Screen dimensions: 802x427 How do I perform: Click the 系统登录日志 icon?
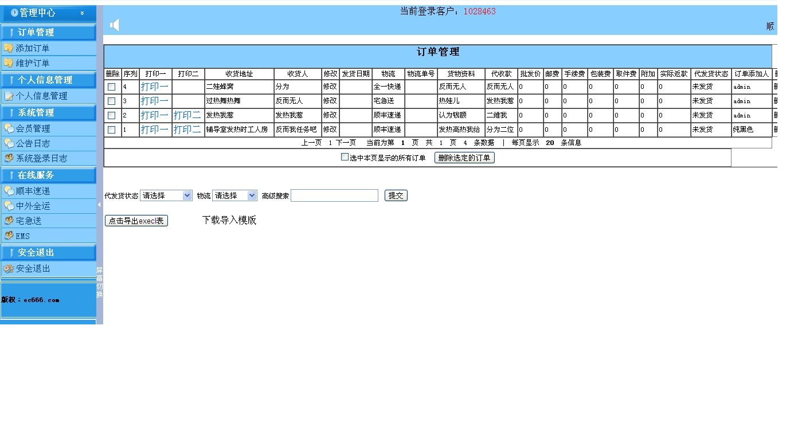9,158
